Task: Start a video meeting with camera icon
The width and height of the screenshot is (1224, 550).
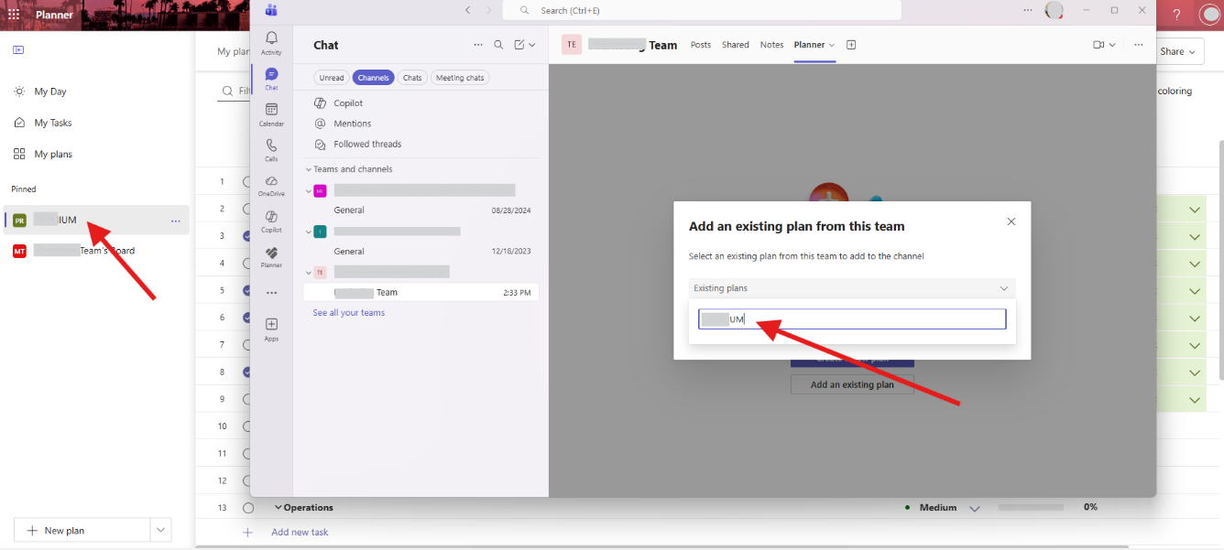Action: [x=1098, y=45]
